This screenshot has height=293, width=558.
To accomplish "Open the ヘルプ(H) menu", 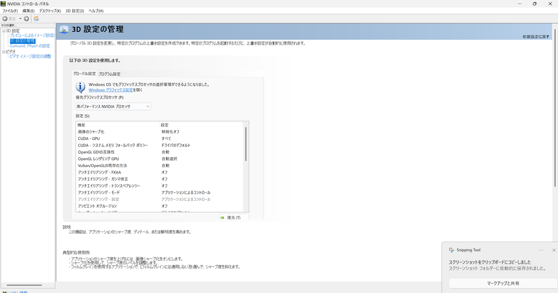I will click(x=96, y=11).
